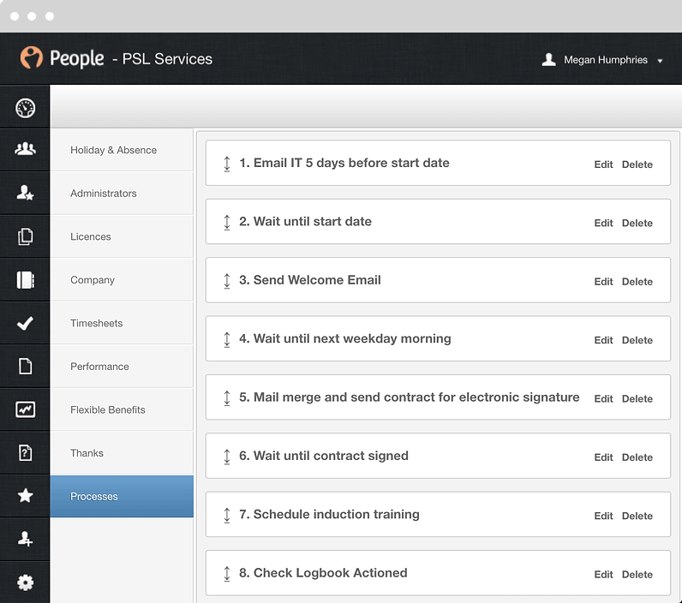The image size is (682, 603).
Task: Click reorder handle for Wait until contract signed
Action: (x=226, y=457)
